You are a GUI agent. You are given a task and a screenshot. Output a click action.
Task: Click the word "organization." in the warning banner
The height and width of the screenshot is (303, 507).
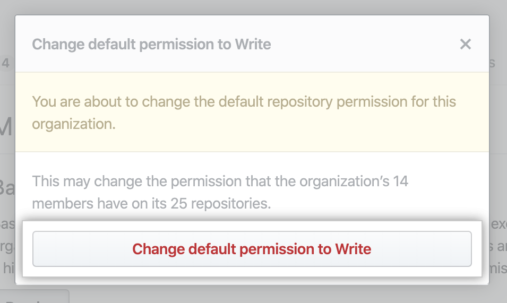point(74,124)
